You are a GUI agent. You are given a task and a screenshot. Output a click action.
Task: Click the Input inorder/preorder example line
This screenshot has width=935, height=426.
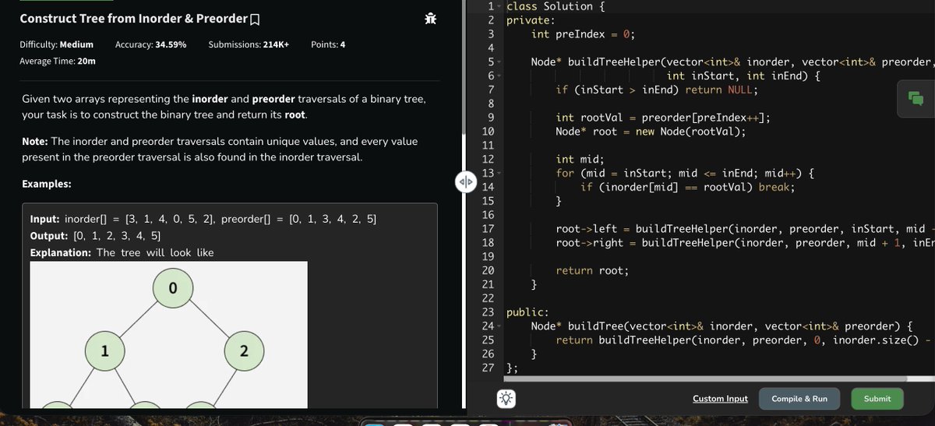coord(203,220)
